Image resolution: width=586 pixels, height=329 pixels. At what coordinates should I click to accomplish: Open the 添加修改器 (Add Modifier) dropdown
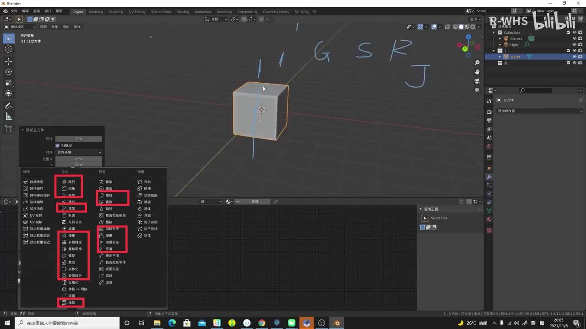click(540, 111)
